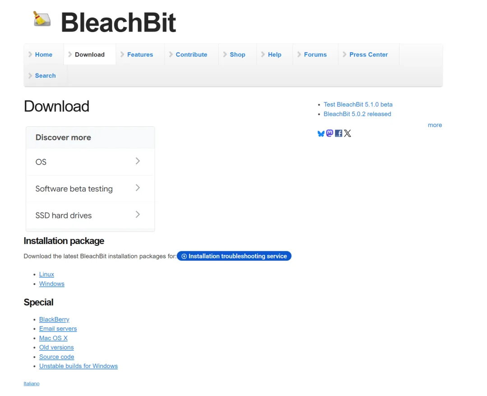Screen dimensions: 487x396
Task: Click the more news link
Action: 435,125
